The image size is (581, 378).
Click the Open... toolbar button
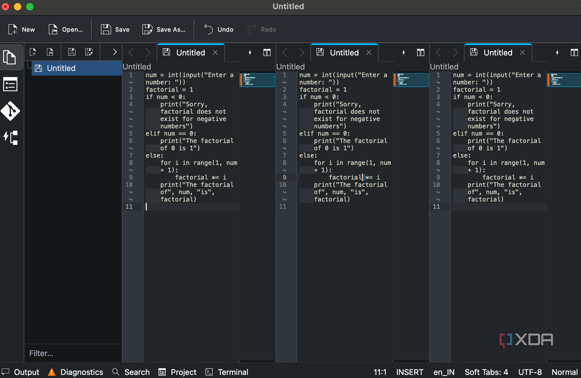click(x=66, y=30)
